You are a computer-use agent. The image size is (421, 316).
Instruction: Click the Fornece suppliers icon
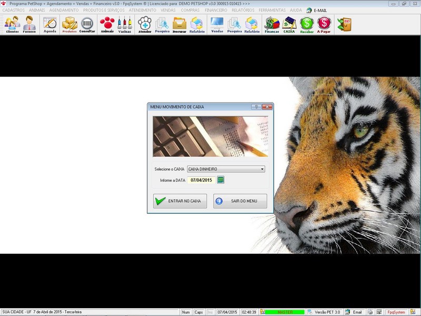pos(29,24)
